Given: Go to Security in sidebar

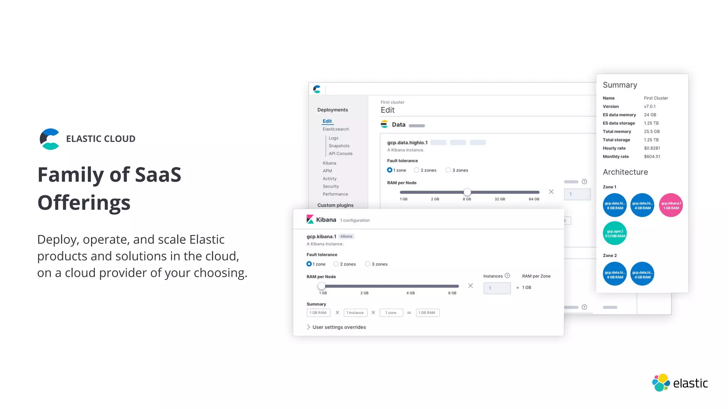Looking at the screenshot, I should pos(331,186).
